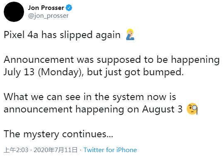
Task: Click the 上午2:03 tweet timestamp
Action: click(x=16, y=150)
